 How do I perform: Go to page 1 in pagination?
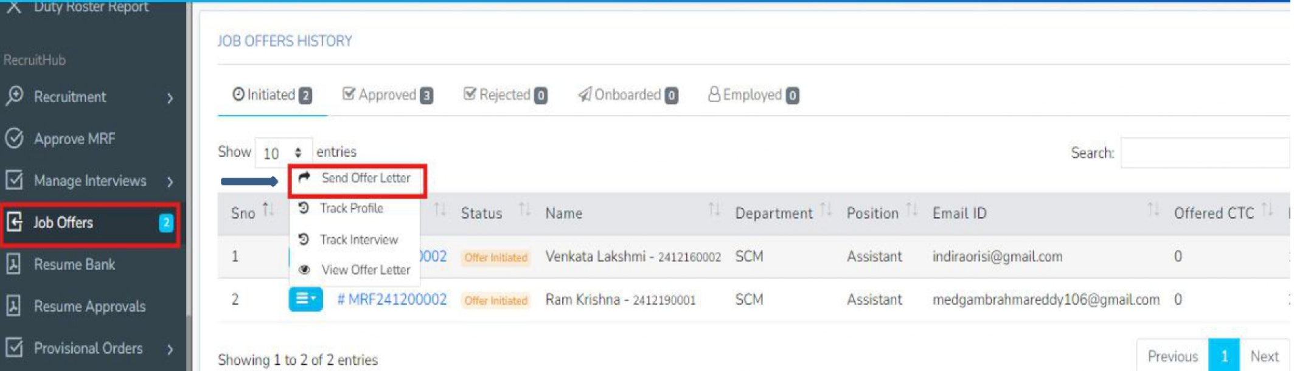click(x=1223, y=356)
